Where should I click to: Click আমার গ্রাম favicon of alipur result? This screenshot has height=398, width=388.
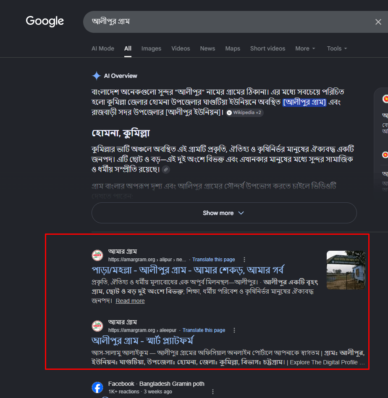tap(97, 255)
